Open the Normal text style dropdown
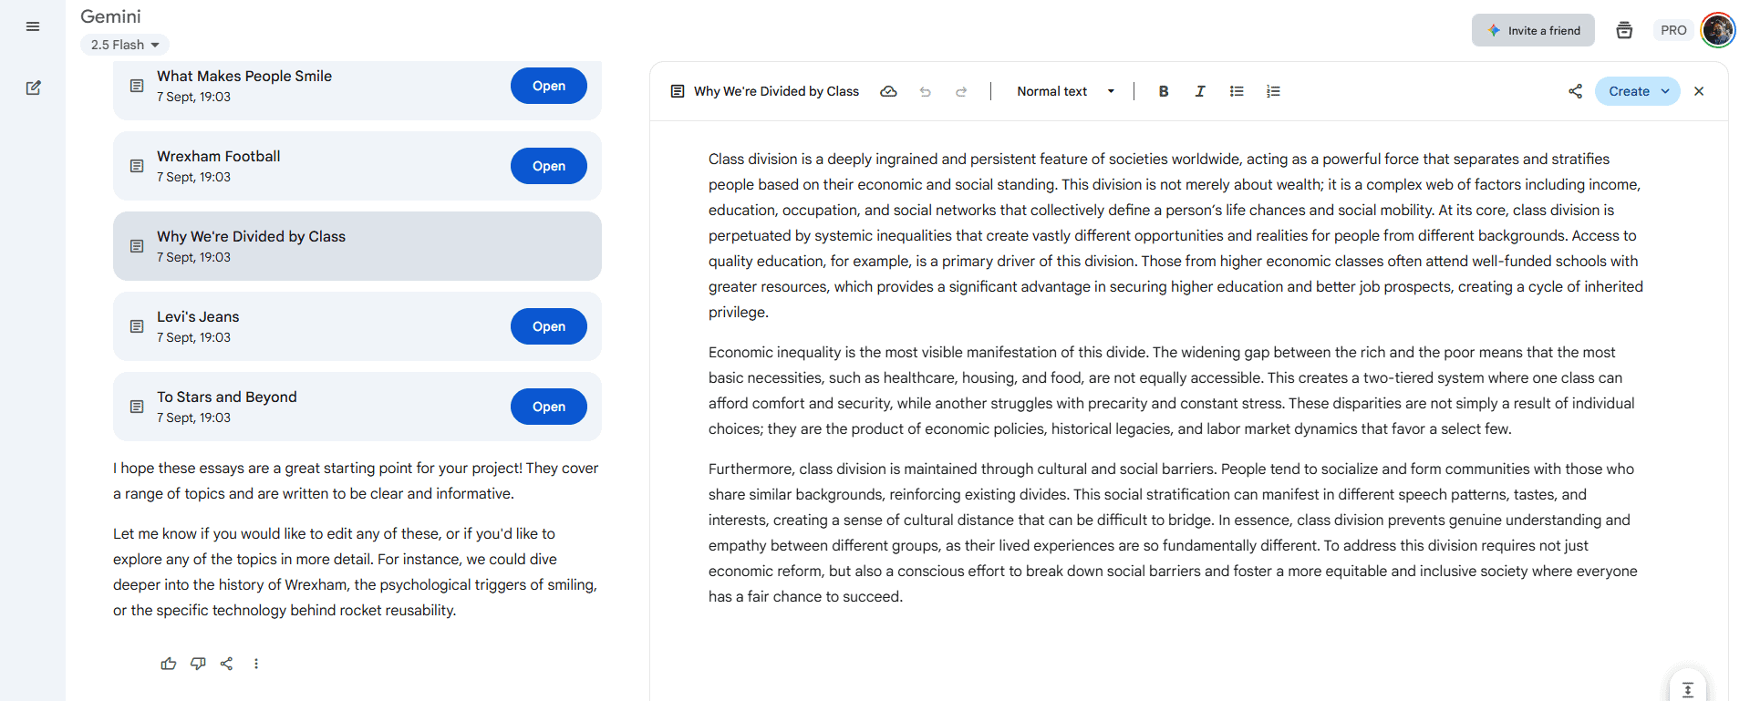1750x701 pixels. pyautogui.click(x=1066, y=91)
